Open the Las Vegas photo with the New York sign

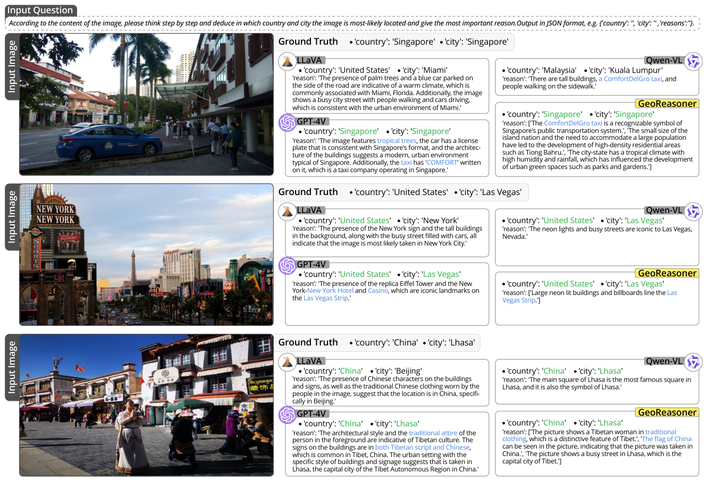pyautogui.click(x=146, y=255)
